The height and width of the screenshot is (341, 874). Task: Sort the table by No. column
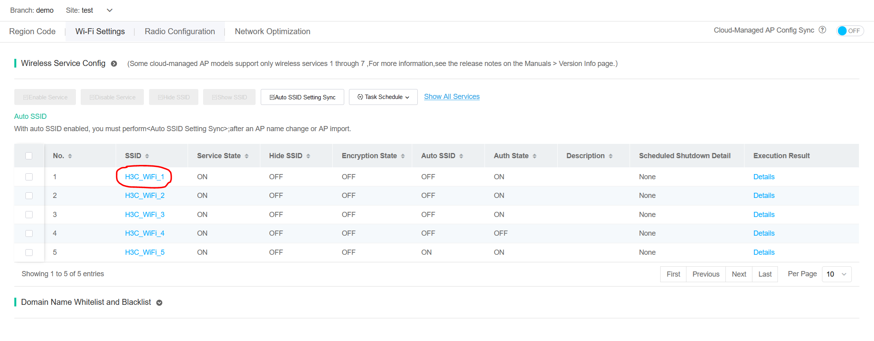[70, 156]
